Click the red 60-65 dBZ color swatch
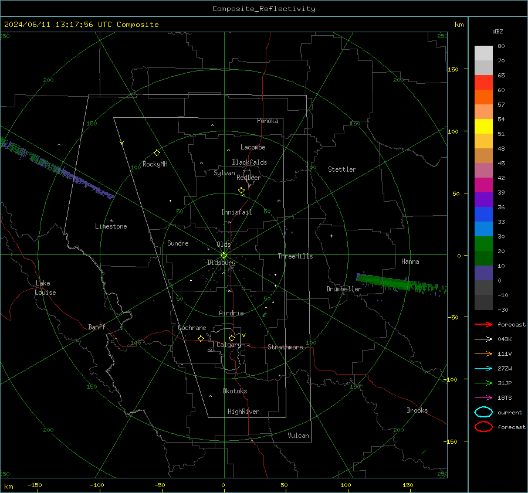The width and height of the screenshot is (528, 493). tap(483, 83)
